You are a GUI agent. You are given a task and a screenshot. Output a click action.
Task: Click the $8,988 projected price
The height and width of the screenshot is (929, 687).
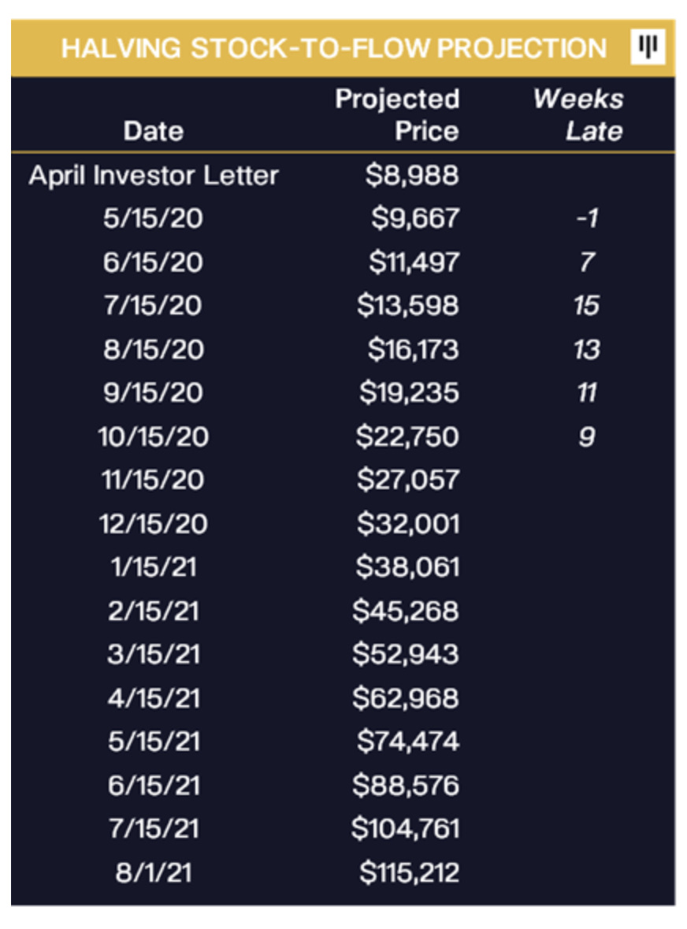pos(411,175)
